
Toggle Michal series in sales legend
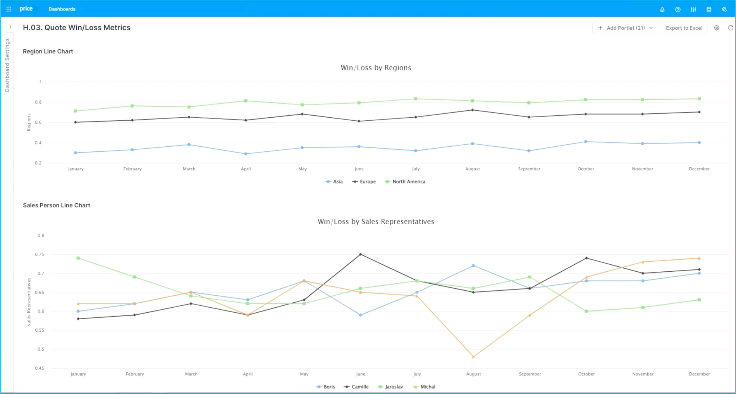coord(424,387)
